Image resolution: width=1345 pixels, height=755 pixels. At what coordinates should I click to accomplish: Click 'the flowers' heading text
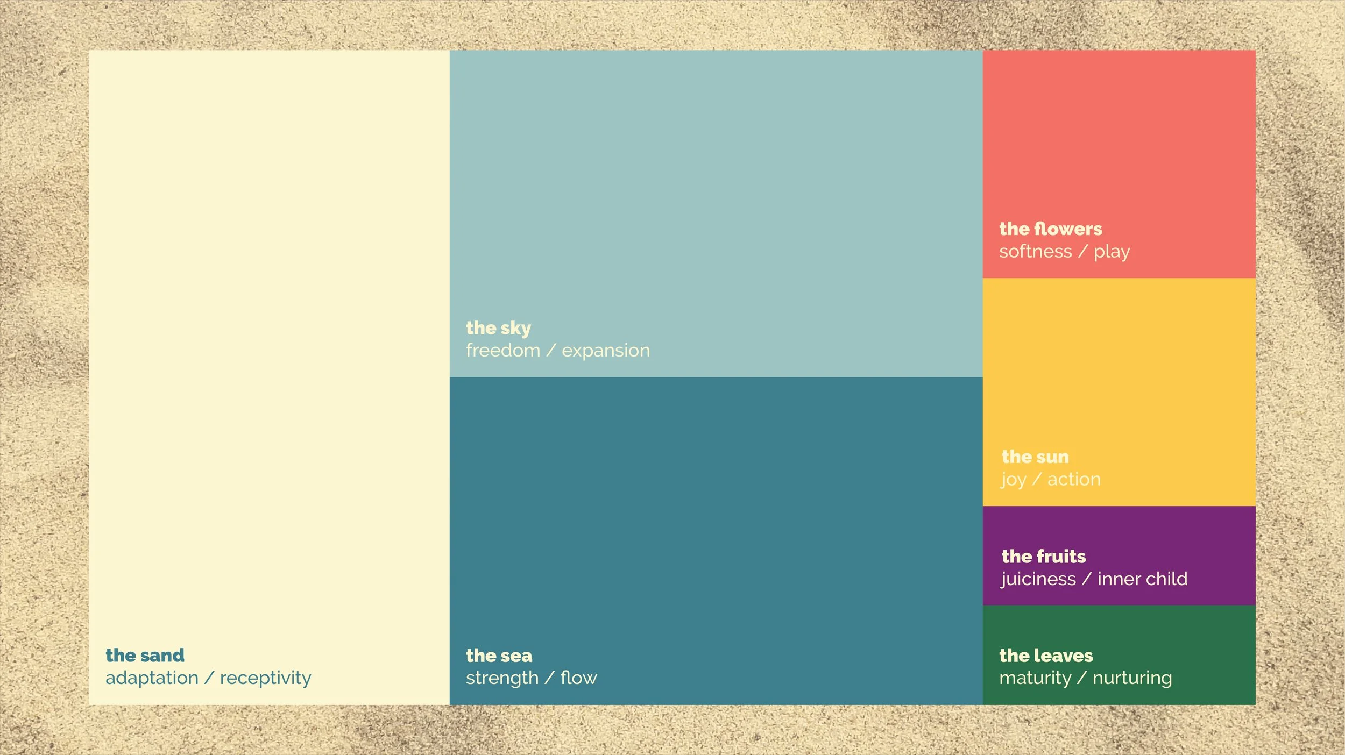point(1050,229)
